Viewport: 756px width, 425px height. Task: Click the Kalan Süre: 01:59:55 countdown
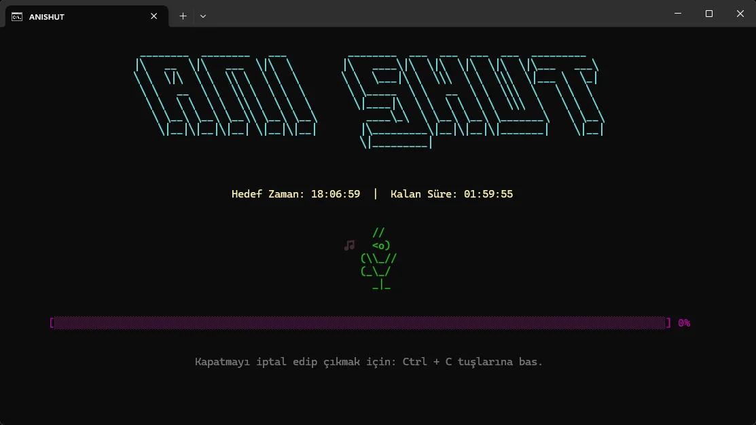451,194
